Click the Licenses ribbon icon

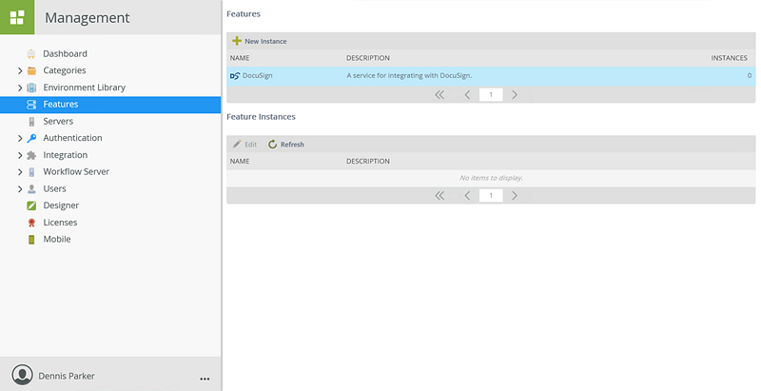31,223
